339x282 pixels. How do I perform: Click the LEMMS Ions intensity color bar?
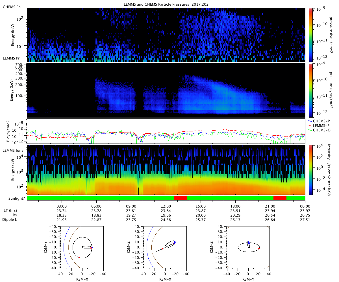point(311,170)
